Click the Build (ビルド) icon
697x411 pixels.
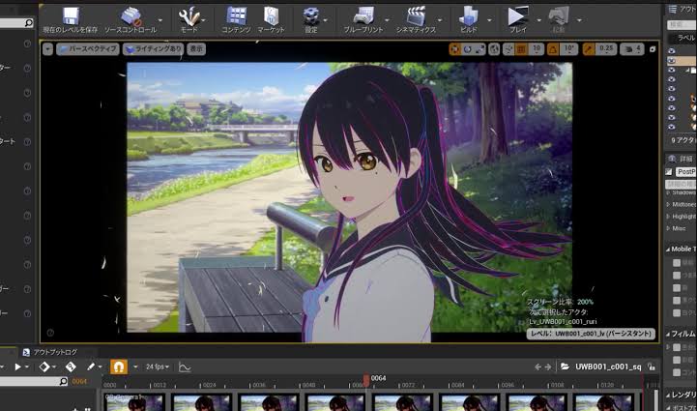[469, 16]
